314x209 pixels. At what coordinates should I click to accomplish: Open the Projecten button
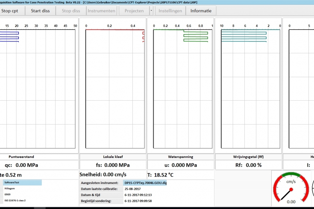134,11
